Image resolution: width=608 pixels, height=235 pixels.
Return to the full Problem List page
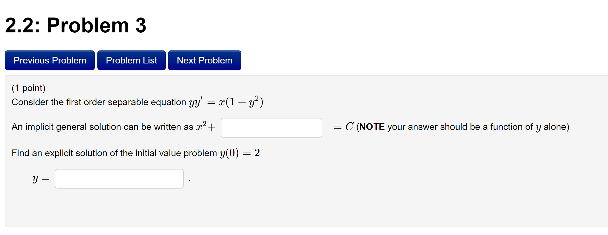(131, 60)
